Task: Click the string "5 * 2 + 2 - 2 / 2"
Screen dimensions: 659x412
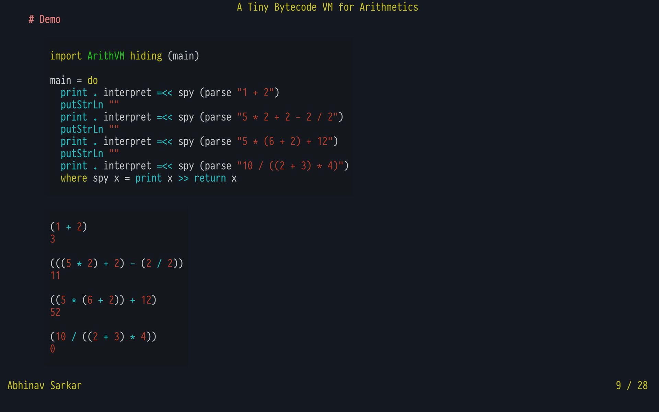Action: (x=287, y=117)
